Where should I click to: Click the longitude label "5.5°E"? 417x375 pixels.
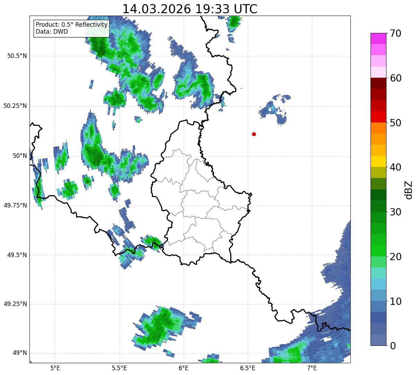point(119,368)
